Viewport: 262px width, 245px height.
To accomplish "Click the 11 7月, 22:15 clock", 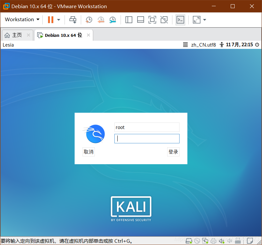I will (x=240, y=45).
